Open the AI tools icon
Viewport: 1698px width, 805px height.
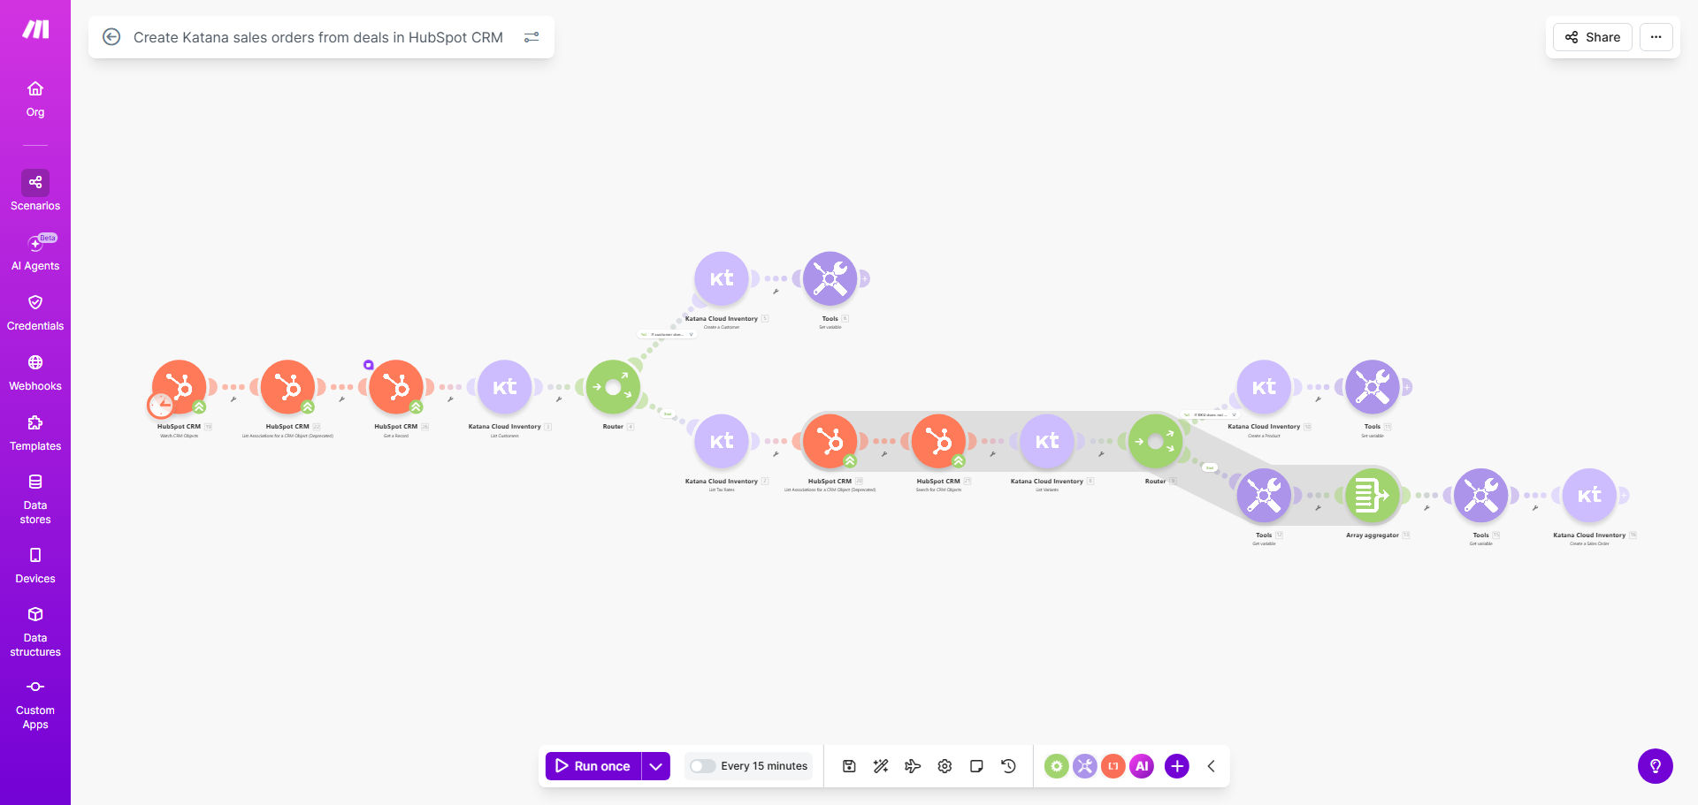tap(1142, 766)
